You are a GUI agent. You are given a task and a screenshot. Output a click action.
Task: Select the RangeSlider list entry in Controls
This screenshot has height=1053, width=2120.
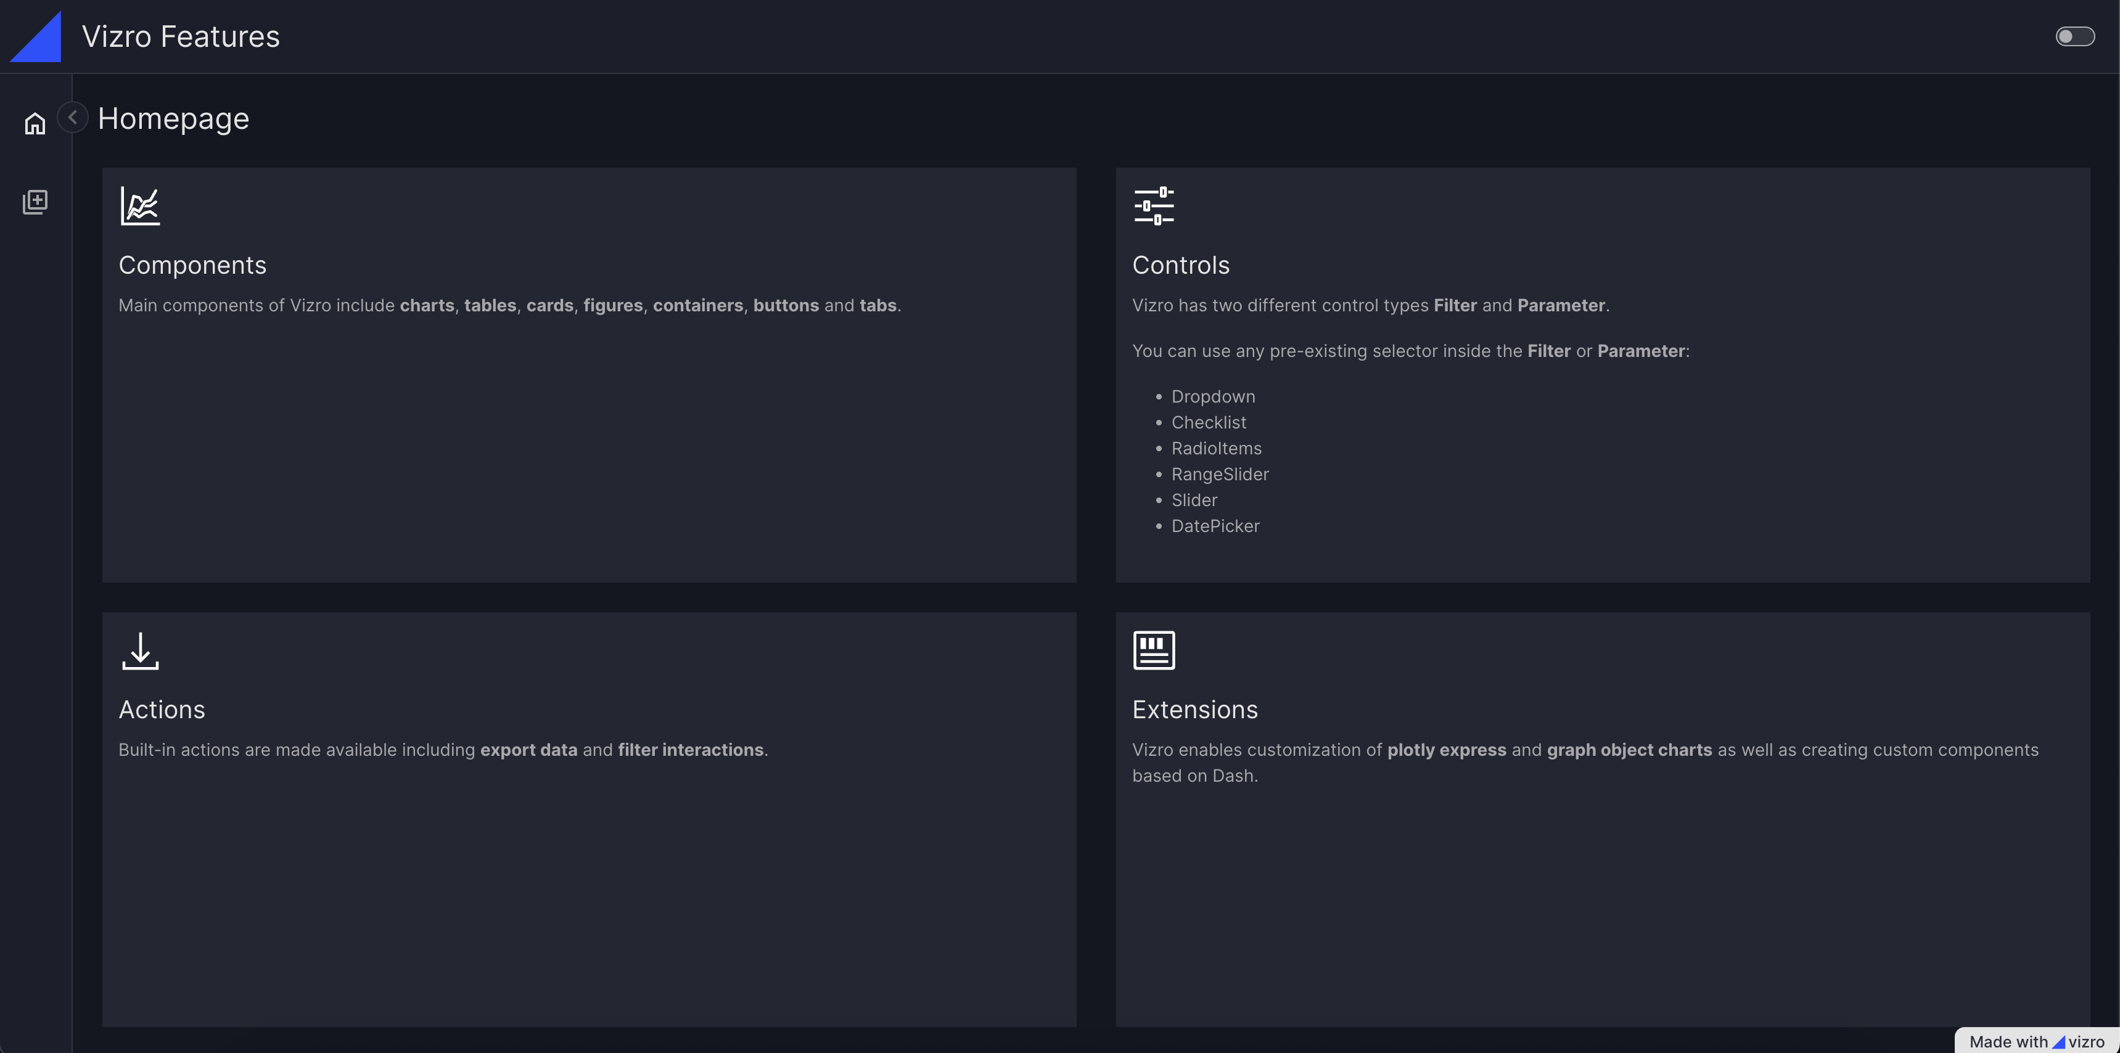tap(1220, 474)
